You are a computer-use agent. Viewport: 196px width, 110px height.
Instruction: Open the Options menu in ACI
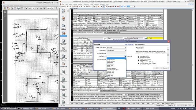pos(96,4)
